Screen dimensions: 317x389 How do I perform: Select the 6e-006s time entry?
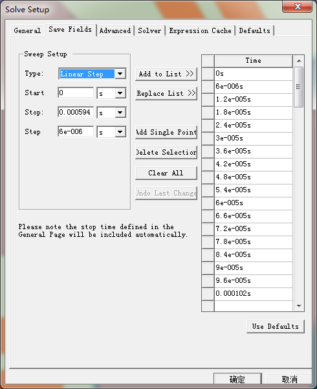254,87
